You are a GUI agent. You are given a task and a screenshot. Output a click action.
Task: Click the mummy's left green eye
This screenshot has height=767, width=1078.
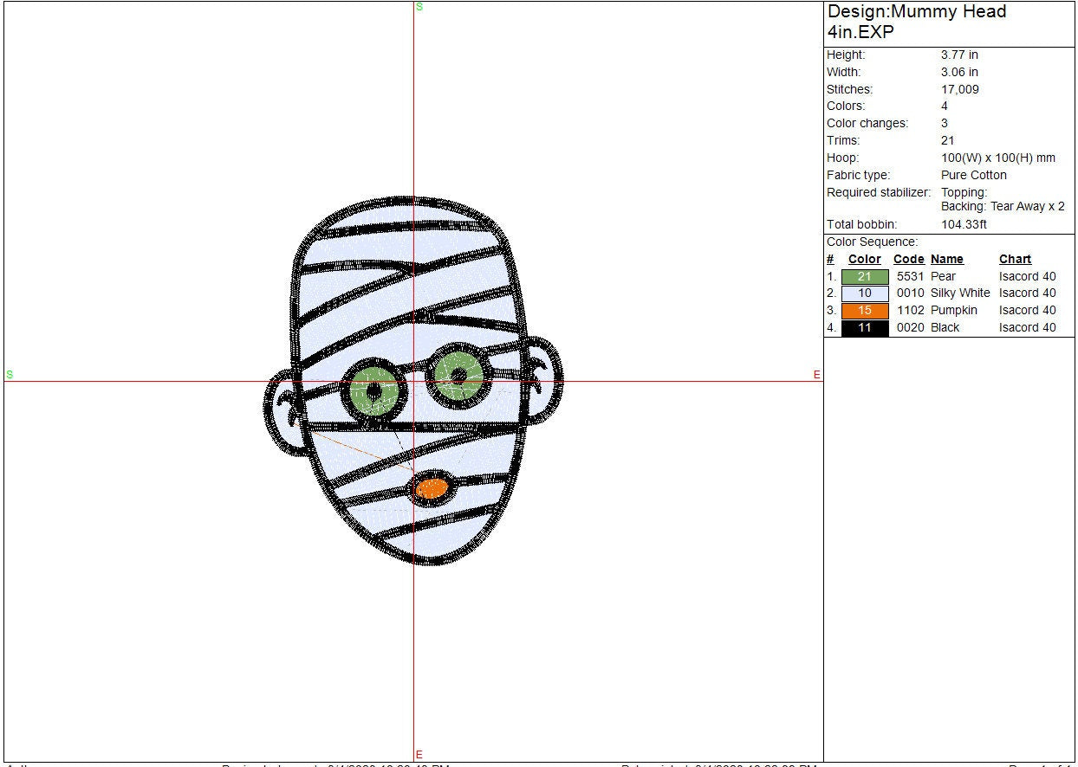(x=375, y=393)
